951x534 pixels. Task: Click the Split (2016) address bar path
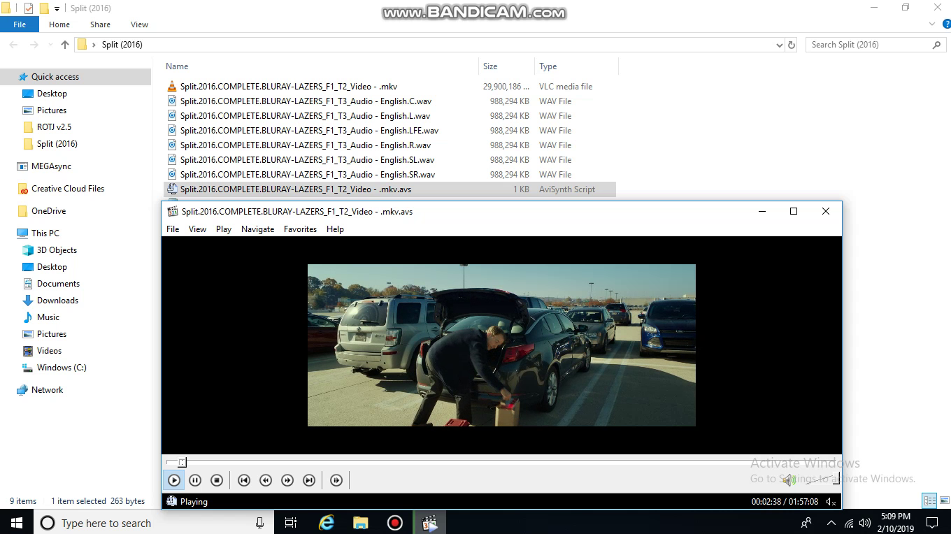point(122,45)
